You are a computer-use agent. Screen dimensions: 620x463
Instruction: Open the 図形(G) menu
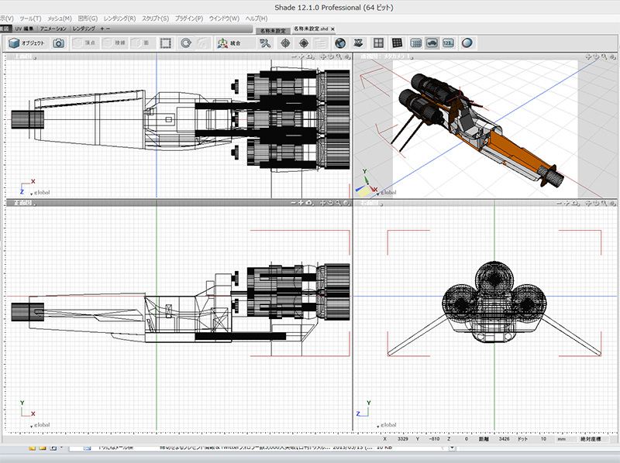pos(88,19)
